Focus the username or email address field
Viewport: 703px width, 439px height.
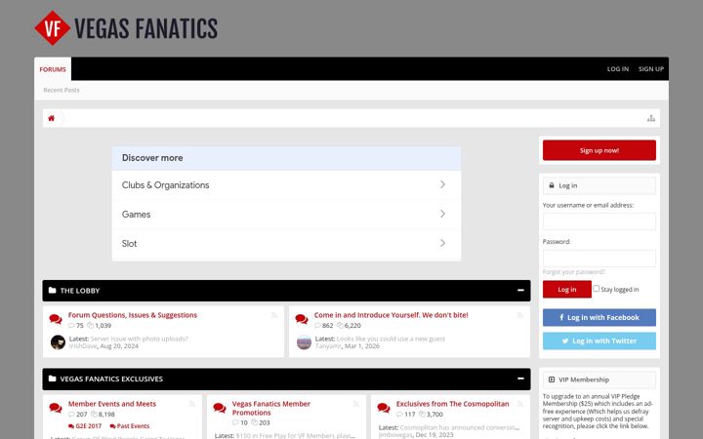coord(599,221)
